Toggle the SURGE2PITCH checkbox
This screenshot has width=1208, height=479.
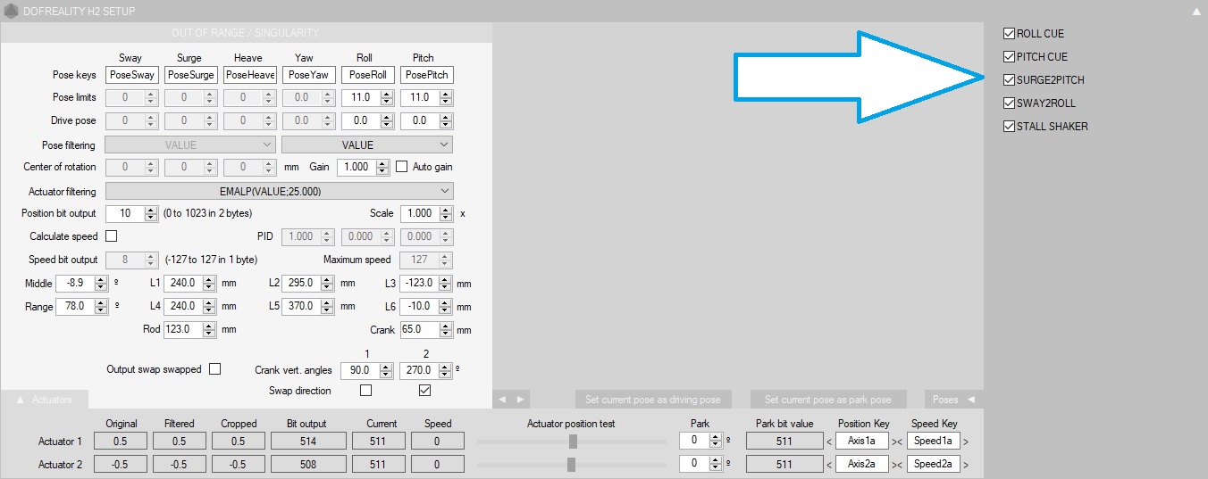coord(1010,80)
